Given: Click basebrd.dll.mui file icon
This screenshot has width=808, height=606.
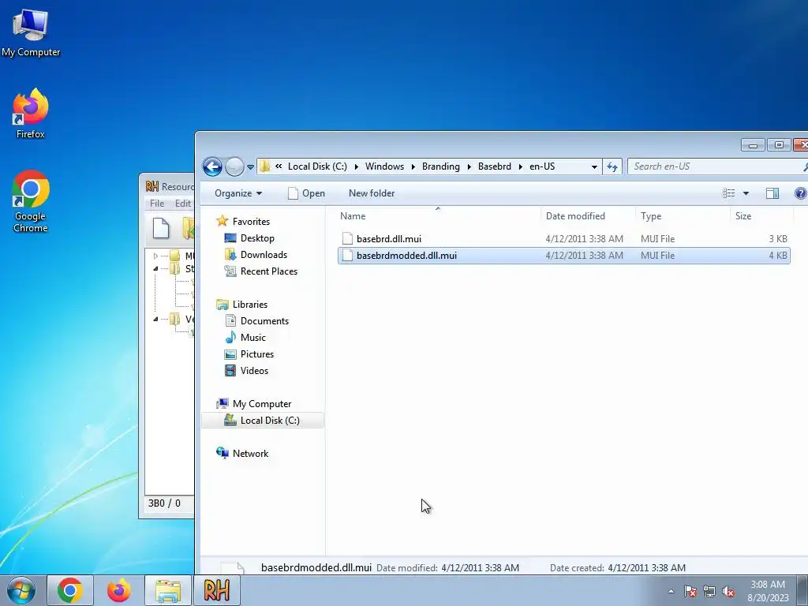Looking at the screenshot, I should 347,238.
